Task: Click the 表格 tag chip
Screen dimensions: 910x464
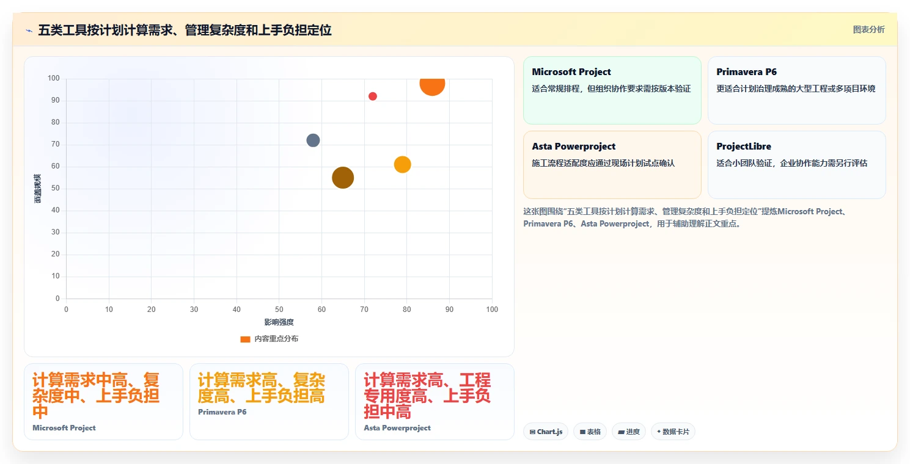Action: pos(590,432)
